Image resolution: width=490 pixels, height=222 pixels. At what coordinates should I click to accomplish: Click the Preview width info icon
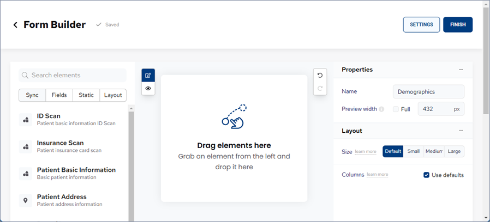coord(381,109)
